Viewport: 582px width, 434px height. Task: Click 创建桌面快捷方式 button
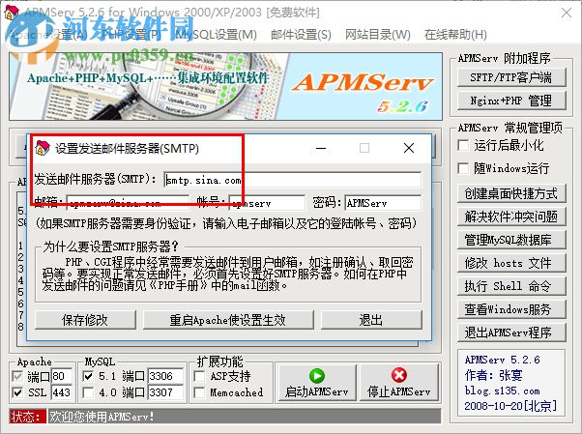click(511, 193)
